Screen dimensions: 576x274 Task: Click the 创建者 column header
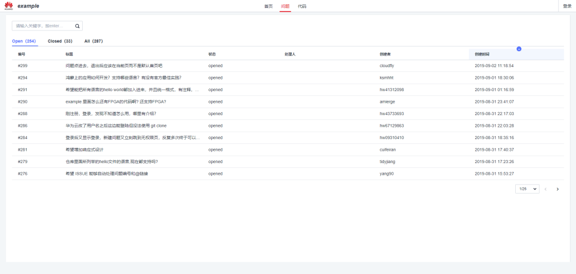[385, 54]
